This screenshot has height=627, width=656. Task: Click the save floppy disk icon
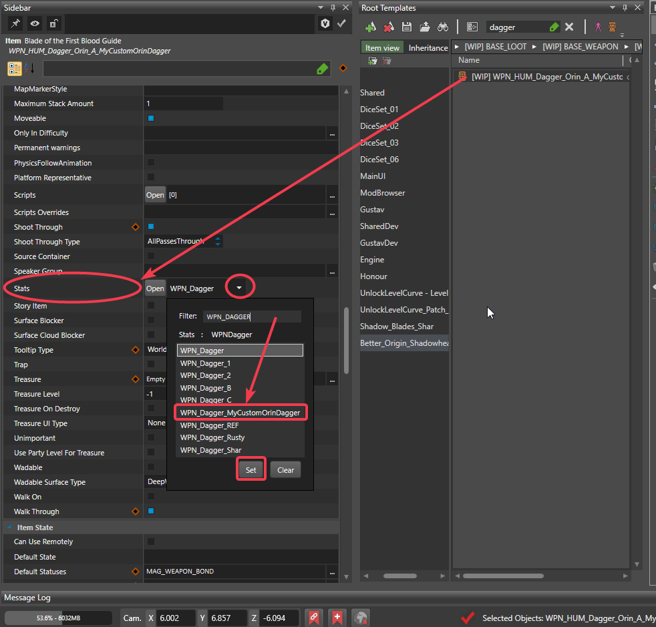[407, 27]
